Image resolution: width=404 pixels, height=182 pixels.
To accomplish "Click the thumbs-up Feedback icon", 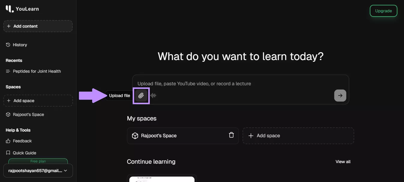I will coord(8,141).
